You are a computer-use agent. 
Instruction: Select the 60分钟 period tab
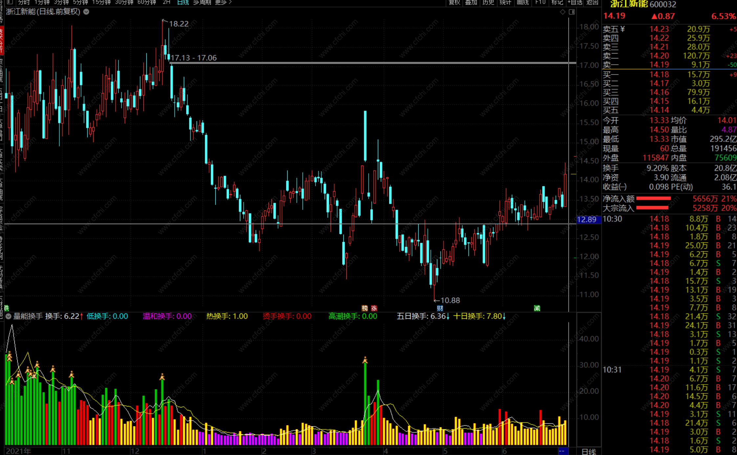click(147, 2)
